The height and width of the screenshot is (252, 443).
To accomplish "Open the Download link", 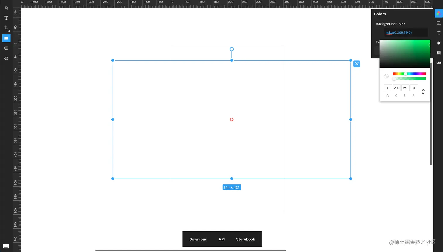I will [198, 239].
